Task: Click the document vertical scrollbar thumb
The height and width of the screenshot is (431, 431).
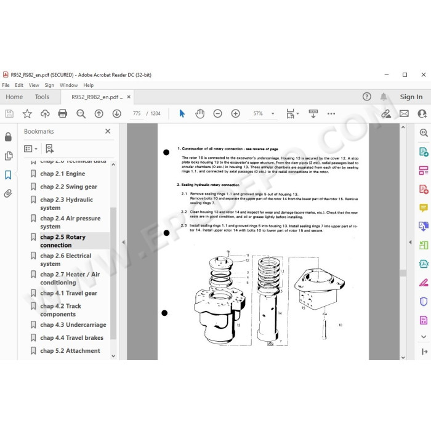Action: click(403, 273)
